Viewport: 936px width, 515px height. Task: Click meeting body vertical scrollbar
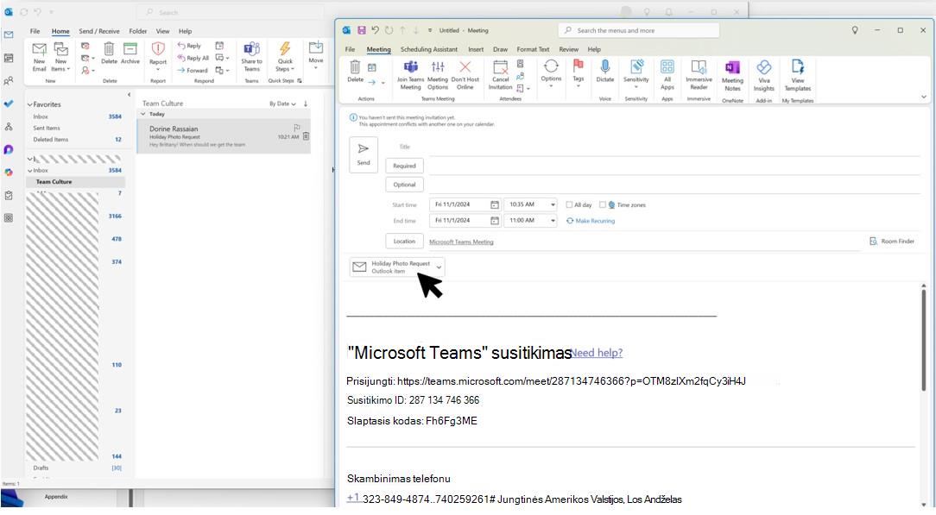923,340
